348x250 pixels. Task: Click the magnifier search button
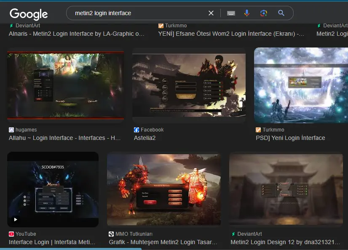281,13
